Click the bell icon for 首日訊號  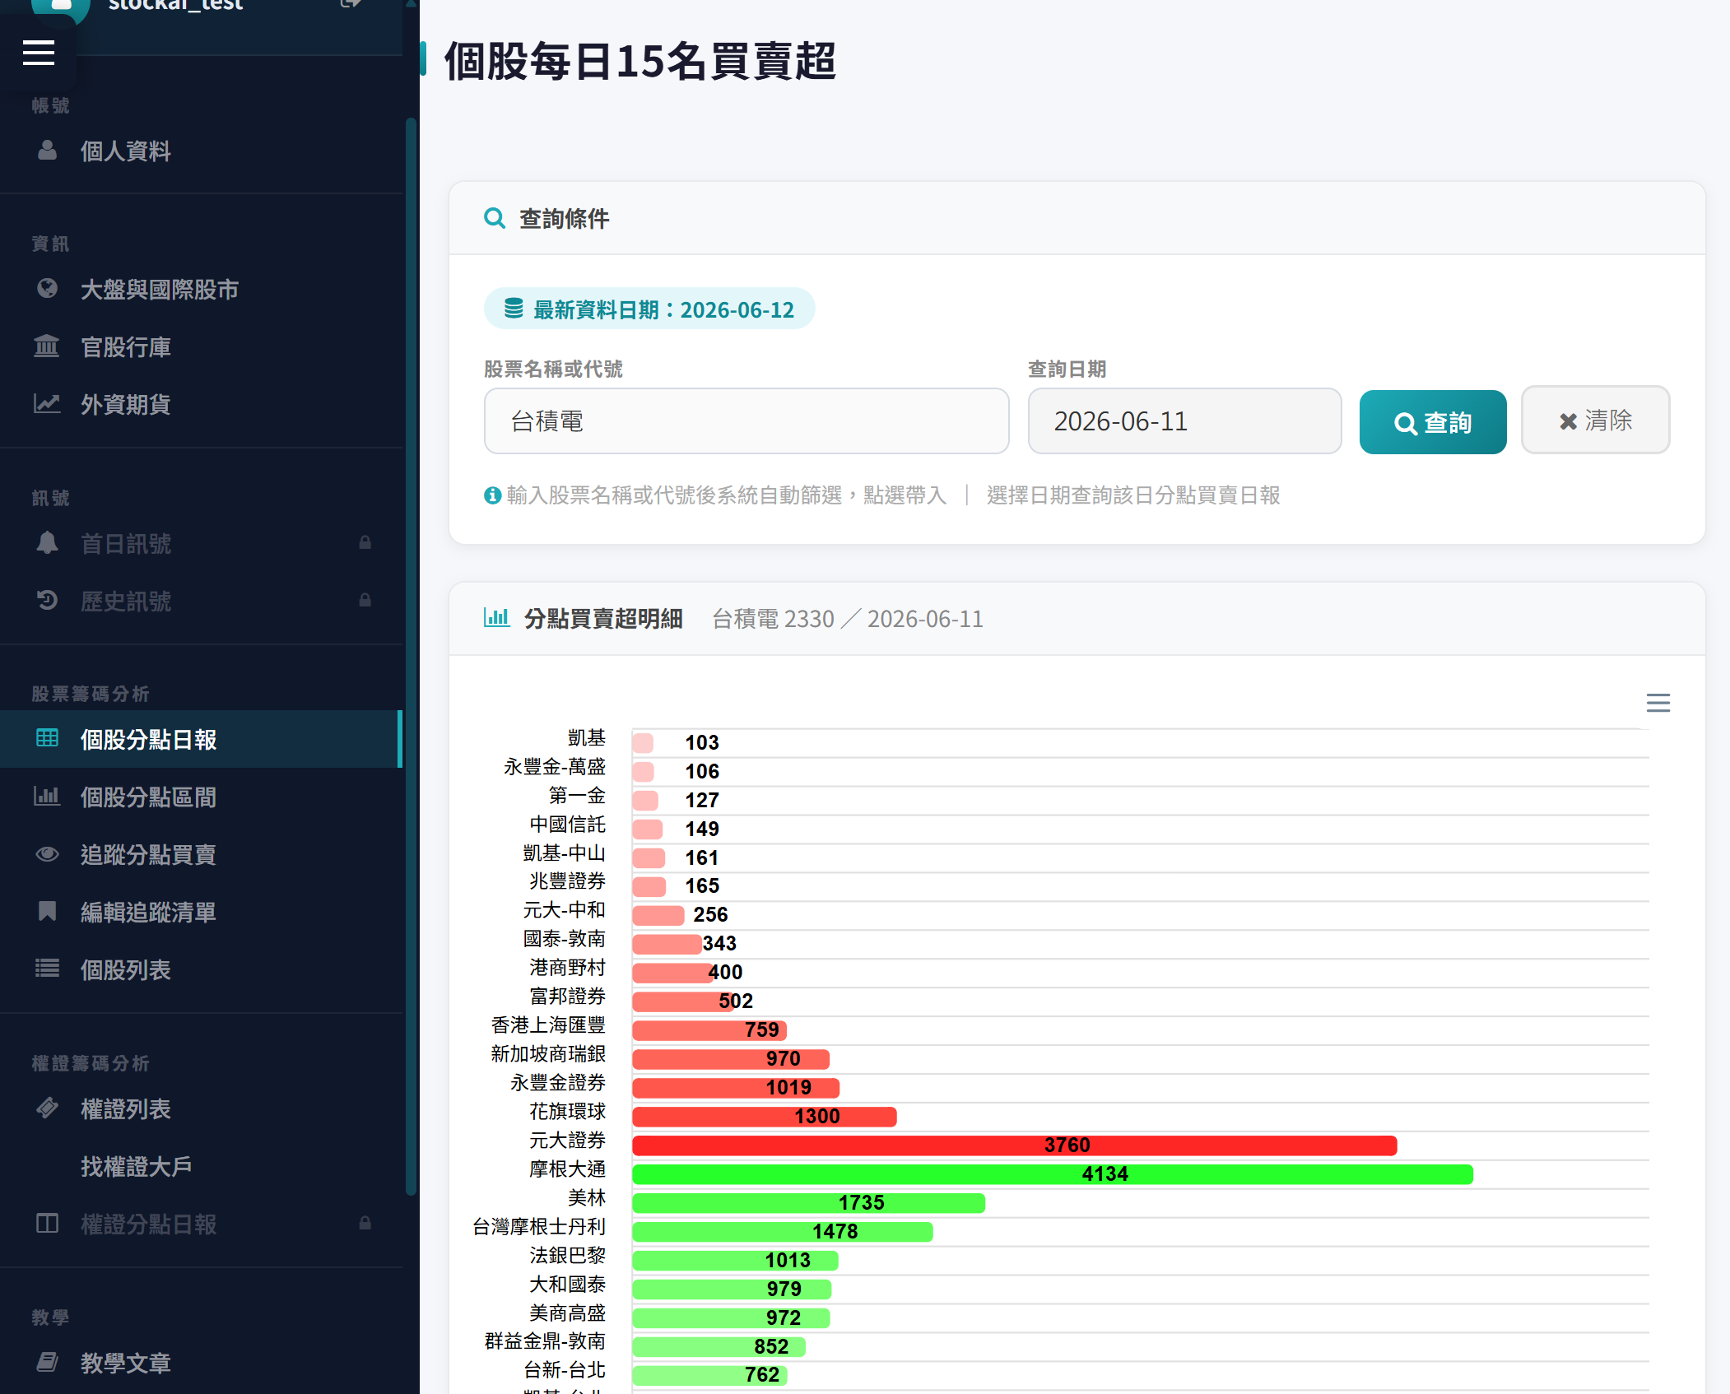(x=47, y=543)
